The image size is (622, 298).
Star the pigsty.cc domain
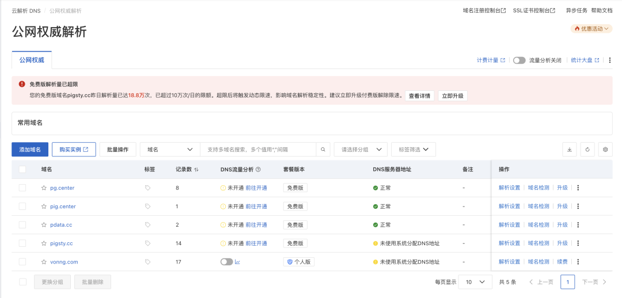pos(44,243)
